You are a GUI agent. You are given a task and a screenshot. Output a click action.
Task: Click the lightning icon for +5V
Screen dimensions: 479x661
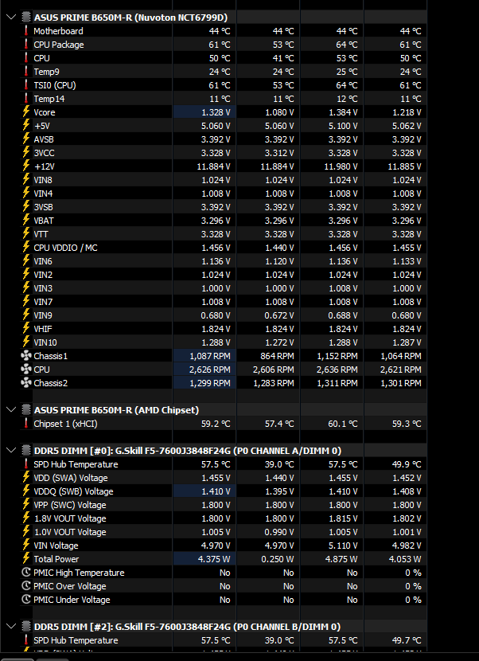pyautogui.click(x=26, y=126)
